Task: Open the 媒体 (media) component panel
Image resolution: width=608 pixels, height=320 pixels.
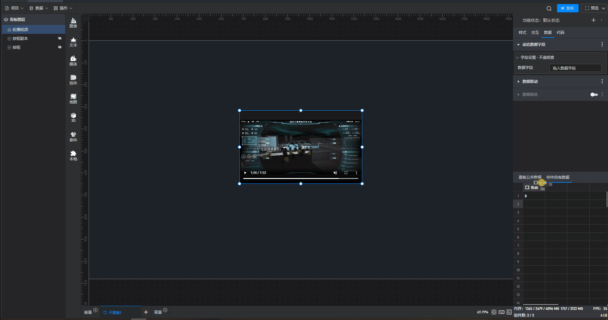Action: tap(73, 61)
